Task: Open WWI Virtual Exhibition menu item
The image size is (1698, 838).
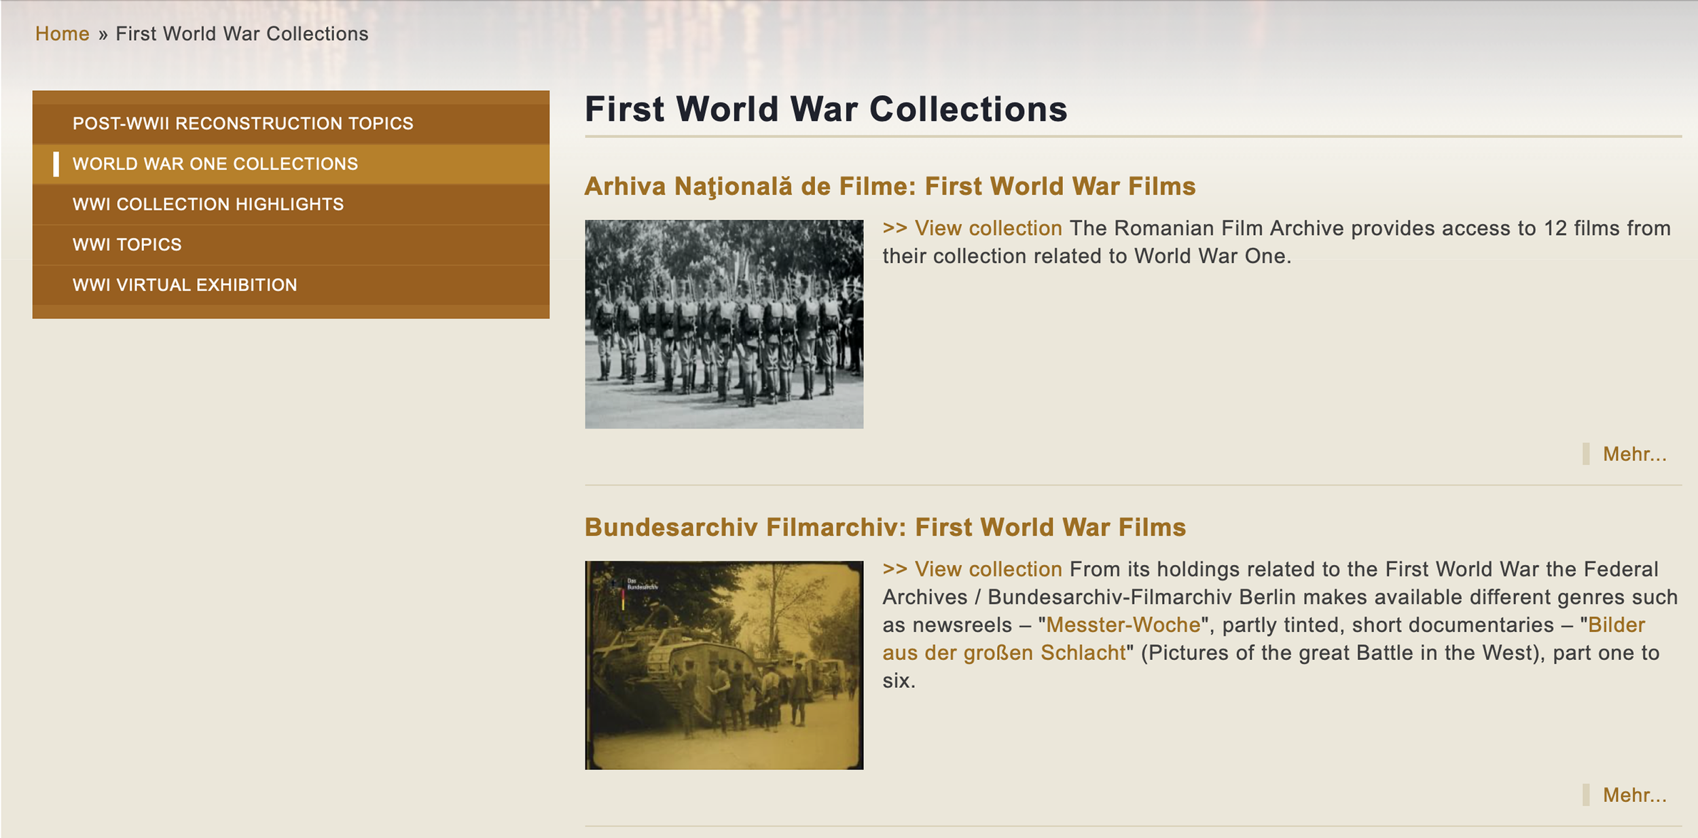Action: [185, 285]
